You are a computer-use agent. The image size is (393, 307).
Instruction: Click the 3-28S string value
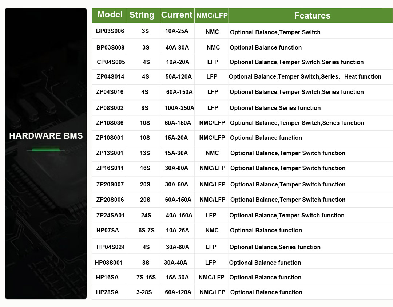[144, 292]
